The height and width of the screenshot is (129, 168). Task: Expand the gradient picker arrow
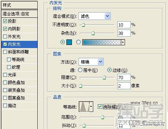coord(123,42)
